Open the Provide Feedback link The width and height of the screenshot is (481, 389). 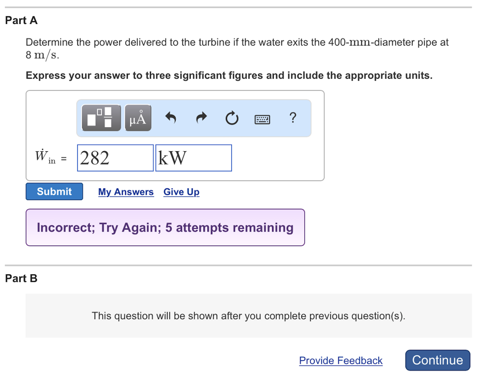click(341, 361)
